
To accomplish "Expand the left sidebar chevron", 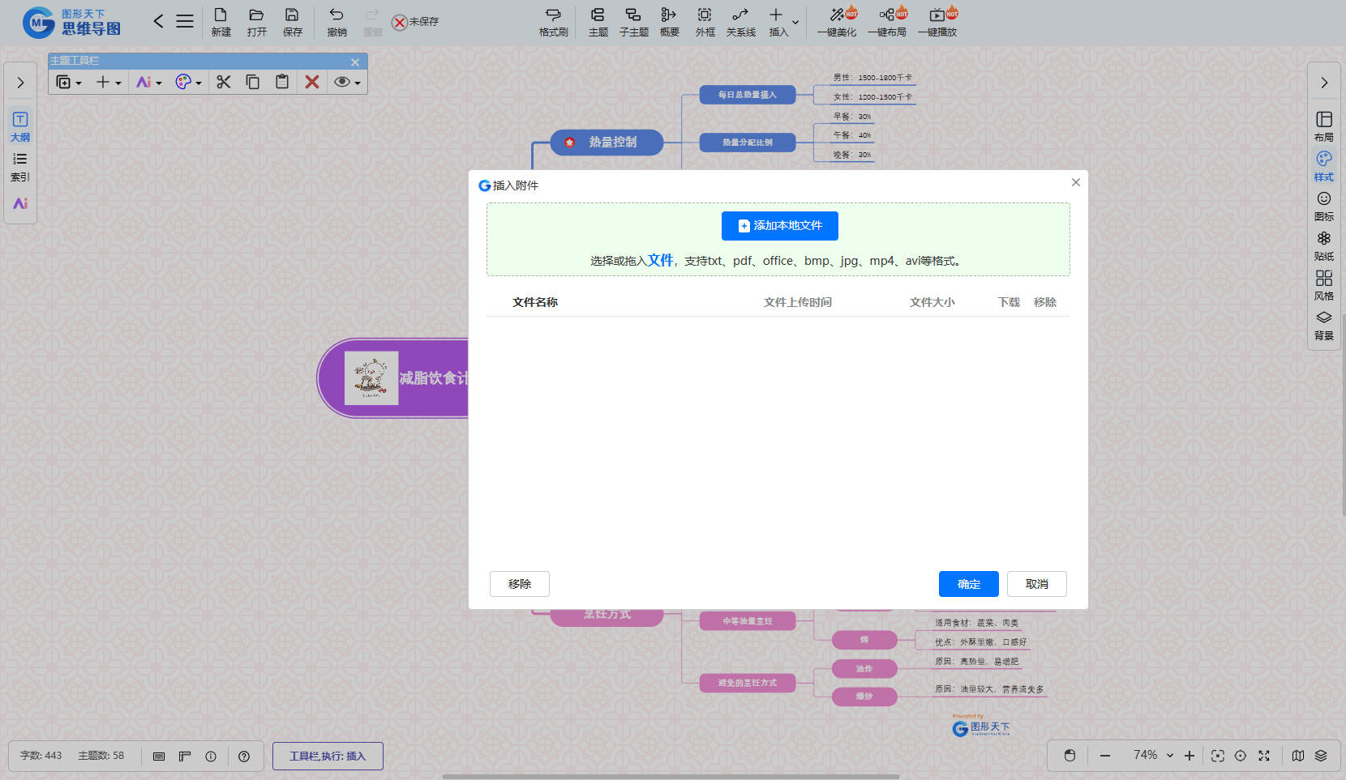I will [20, 83].
